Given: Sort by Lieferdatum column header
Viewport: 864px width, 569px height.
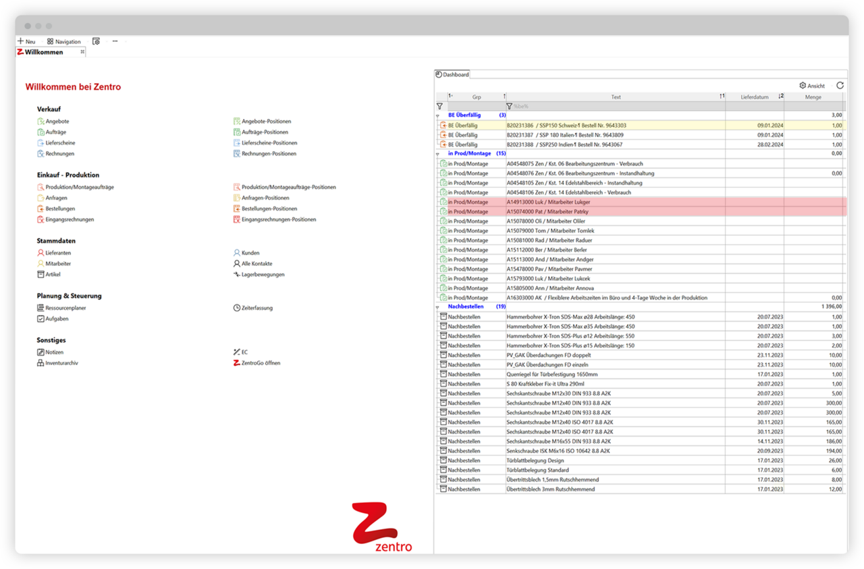Looking at the screenshot, I should coord(754,97).
